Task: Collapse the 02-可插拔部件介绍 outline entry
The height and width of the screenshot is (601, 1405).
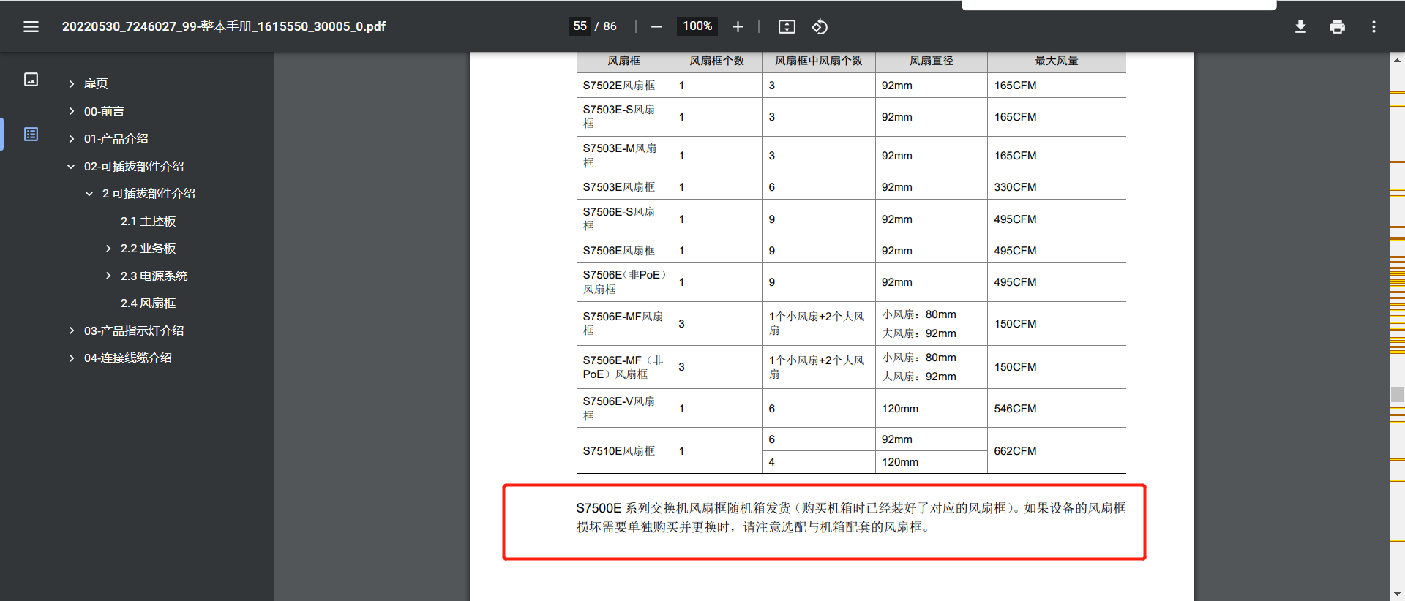Action: (71, 167)
